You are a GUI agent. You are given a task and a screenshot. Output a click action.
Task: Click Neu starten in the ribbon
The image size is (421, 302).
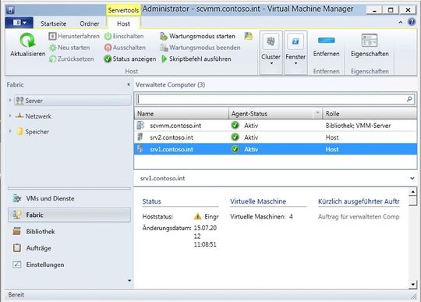pos(69,48)
